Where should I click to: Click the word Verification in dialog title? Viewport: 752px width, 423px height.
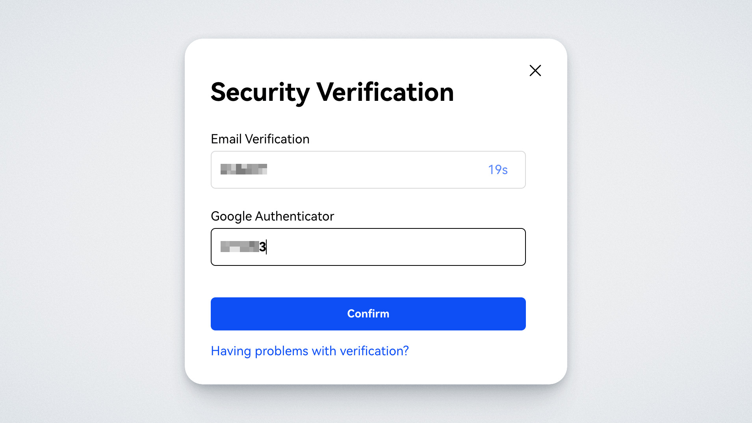click(385, 92)
